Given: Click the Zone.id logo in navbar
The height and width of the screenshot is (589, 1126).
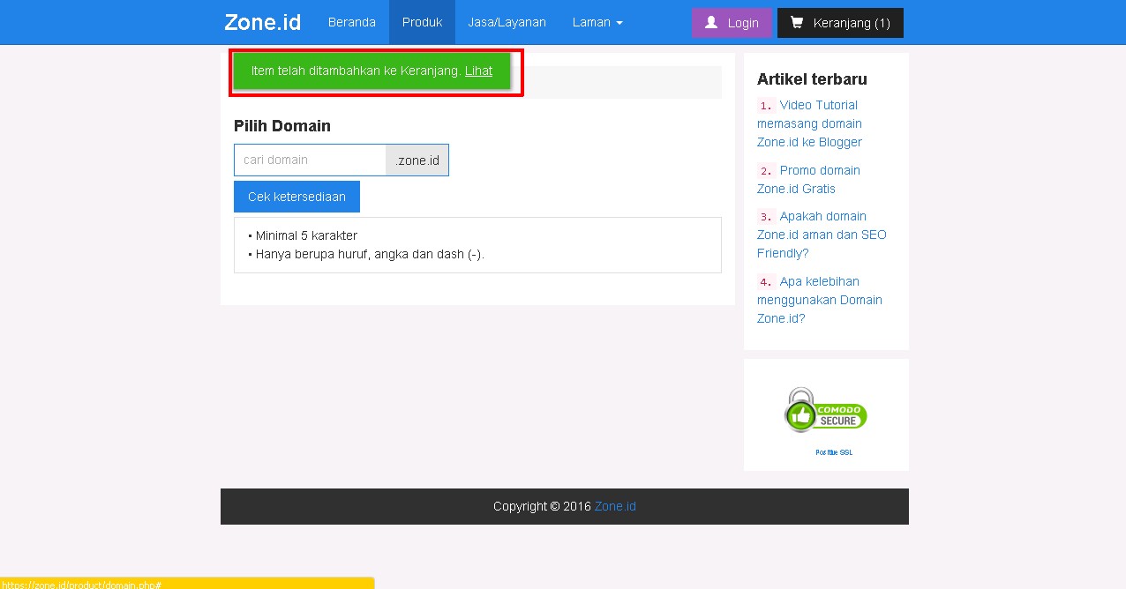Looking at the screenshot, I should click(262, 22).
